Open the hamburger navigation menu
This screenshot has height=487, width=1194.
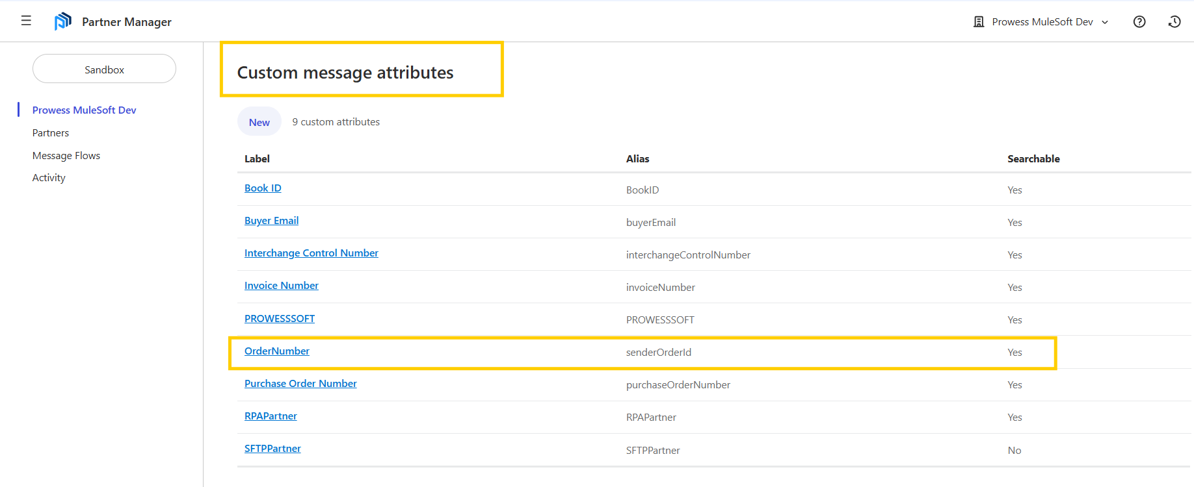(26, 21)
